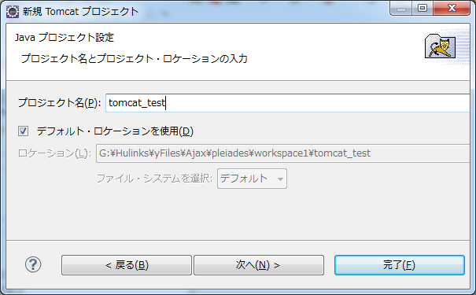
Task: Click the 新規 Tomcat プロジェクト title bar text
Action: [80, 12]
